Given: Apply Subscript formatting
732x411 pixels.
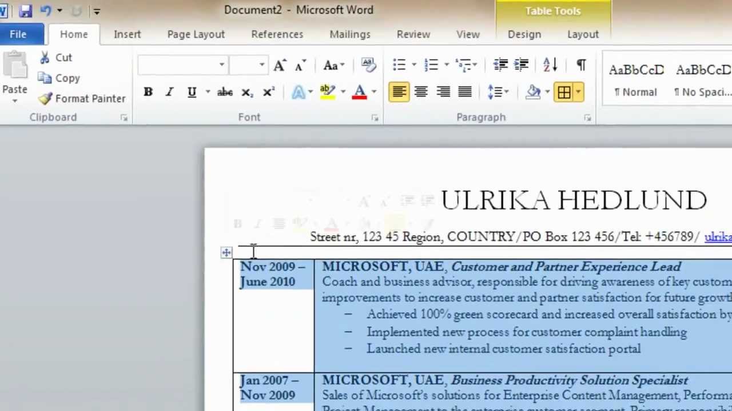Looking at the screenshot, I should (x=247, y=92).
